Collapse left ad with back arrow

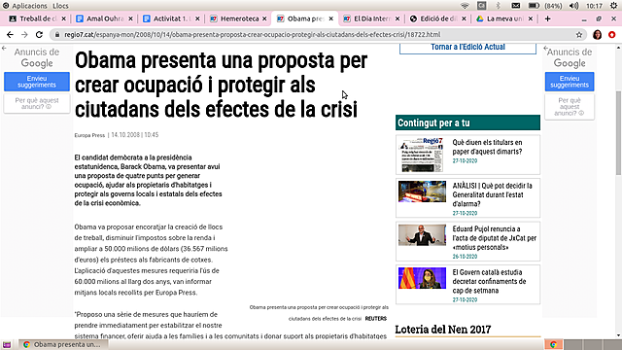4,49
